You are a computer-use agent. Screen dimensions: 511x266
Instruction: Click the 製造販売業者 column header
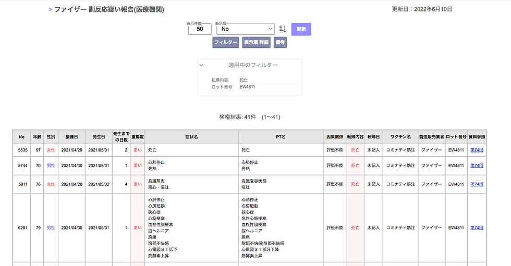tap(432, 137)
